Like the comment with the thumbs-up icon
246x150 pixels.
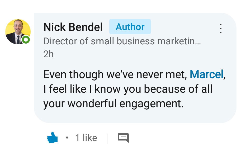[53, 138]
